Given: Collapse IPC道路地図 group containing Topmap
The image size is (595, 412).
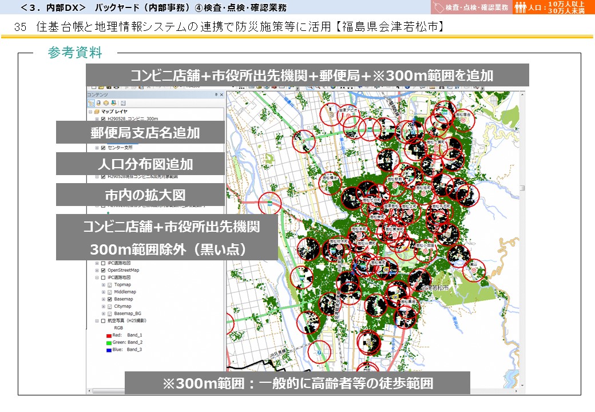Looking at the screenshot, I should click(x=97, y=278).
